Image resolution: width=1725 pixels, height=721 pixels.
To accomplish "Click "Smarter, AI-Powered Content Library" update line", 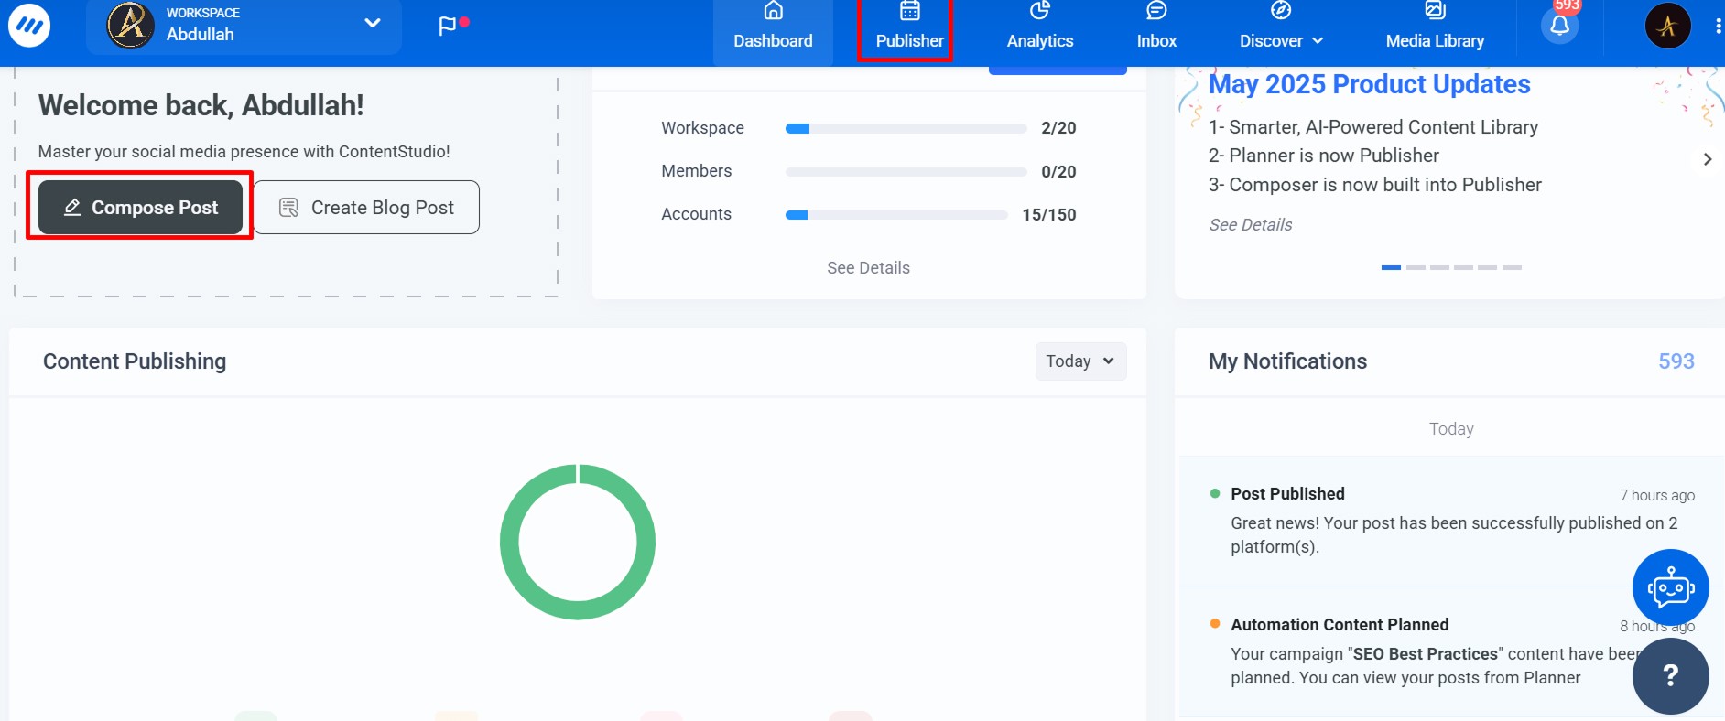I will point(1373,127).
